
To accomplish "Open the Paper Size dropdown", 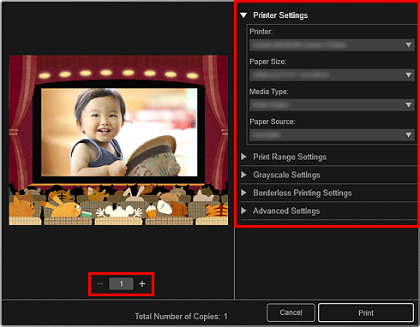I will click(332, 75).
